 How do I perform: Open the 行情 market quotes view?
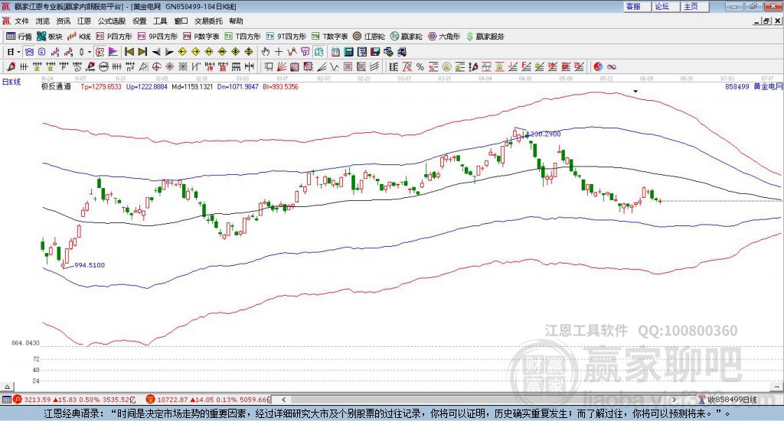pos(19,37)
